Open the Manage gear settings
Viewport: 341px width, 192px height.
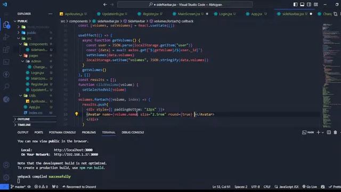pyautogui.click(x=6, y=177)
